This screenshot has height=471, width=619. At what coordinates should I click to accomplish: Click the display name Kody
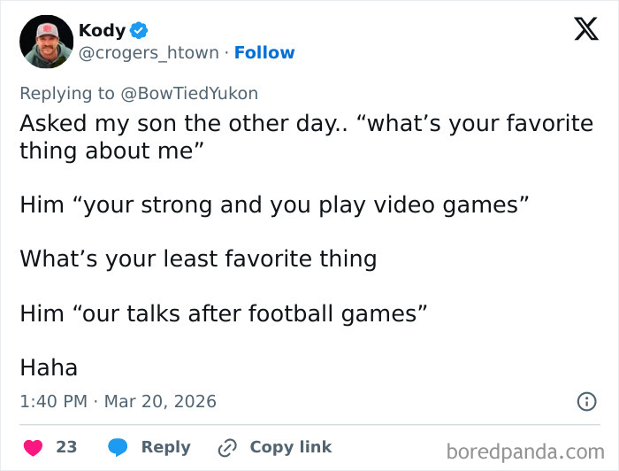pyautogui.click(x=102, y=30)
